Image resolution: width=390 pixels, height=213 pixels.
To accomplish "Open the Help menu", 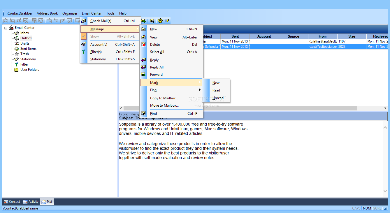I will 123,13.
